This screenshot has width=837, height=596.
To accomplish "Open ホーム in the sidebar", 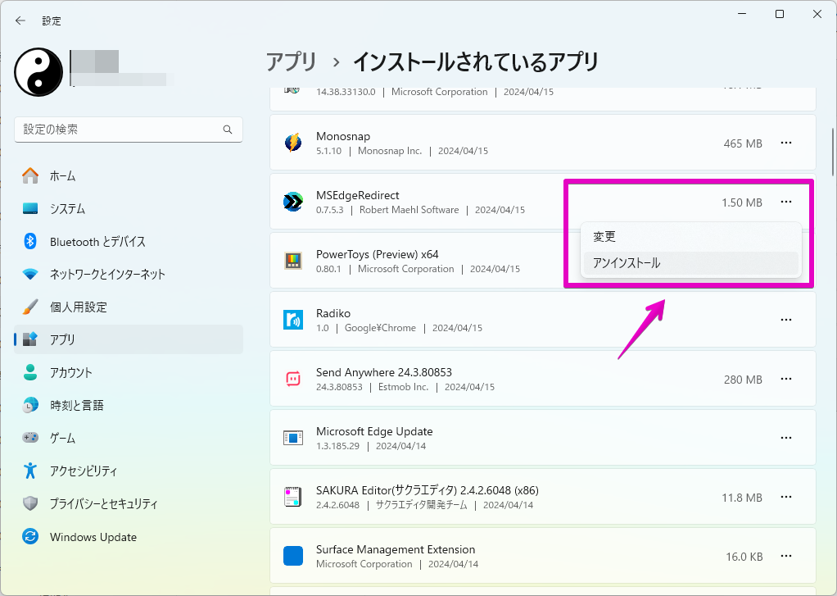I will (129, 176).
